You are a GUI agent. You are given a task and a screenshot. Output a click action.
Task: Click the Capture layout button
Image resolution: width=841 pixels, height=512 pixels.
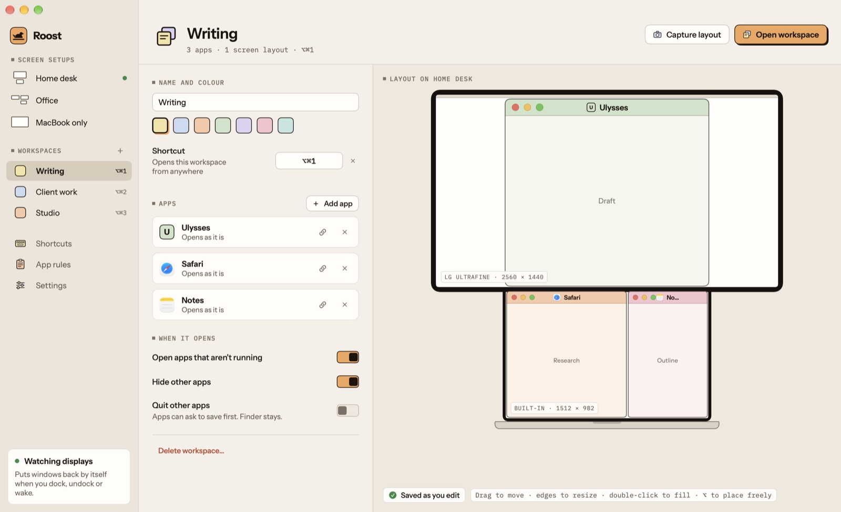pos(687,35)
